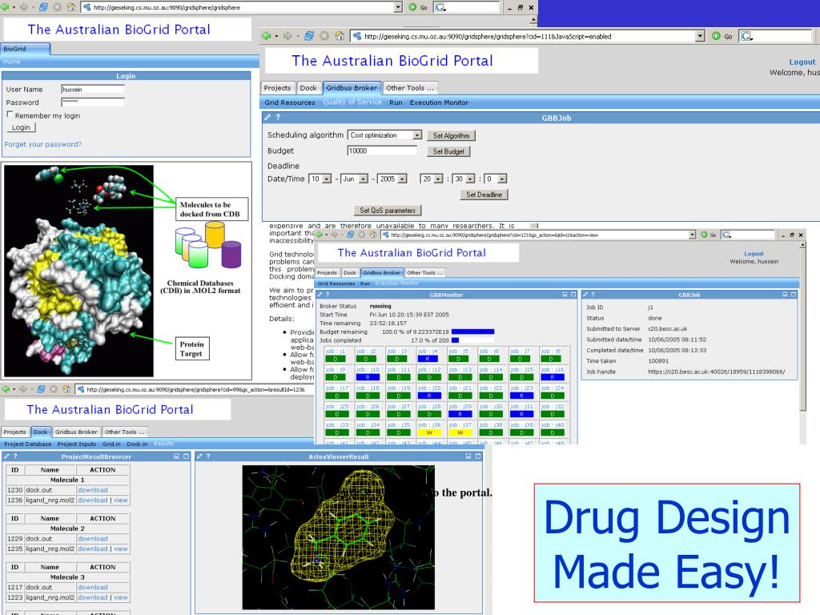
Task: Open help on the Quality of Service GBBJob portlet
Action: click(278, 118)
